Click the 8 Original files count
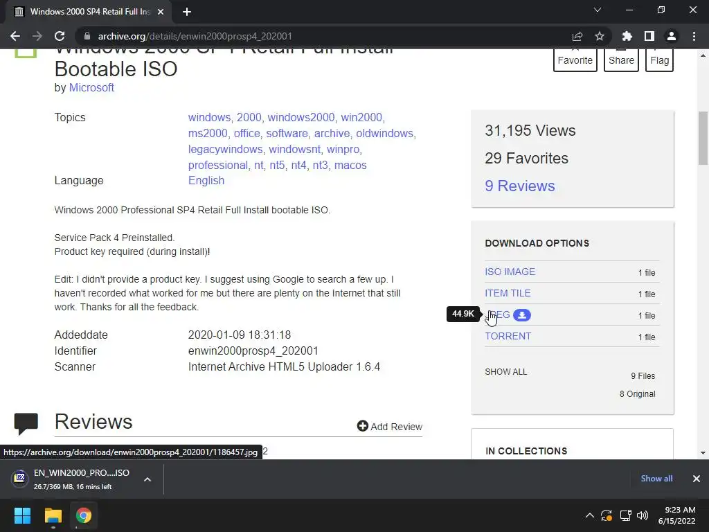 [638, 394]
